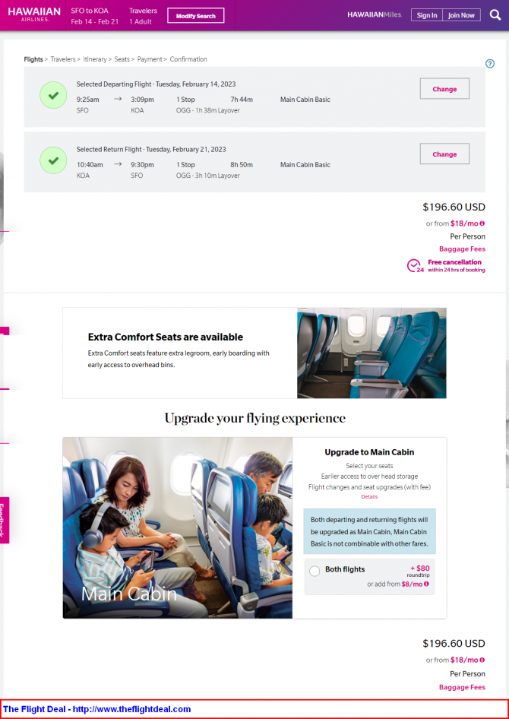Open the top Baggage Fees link
The width and height of the screenshot is (509, 719).
tap(462, 249)
